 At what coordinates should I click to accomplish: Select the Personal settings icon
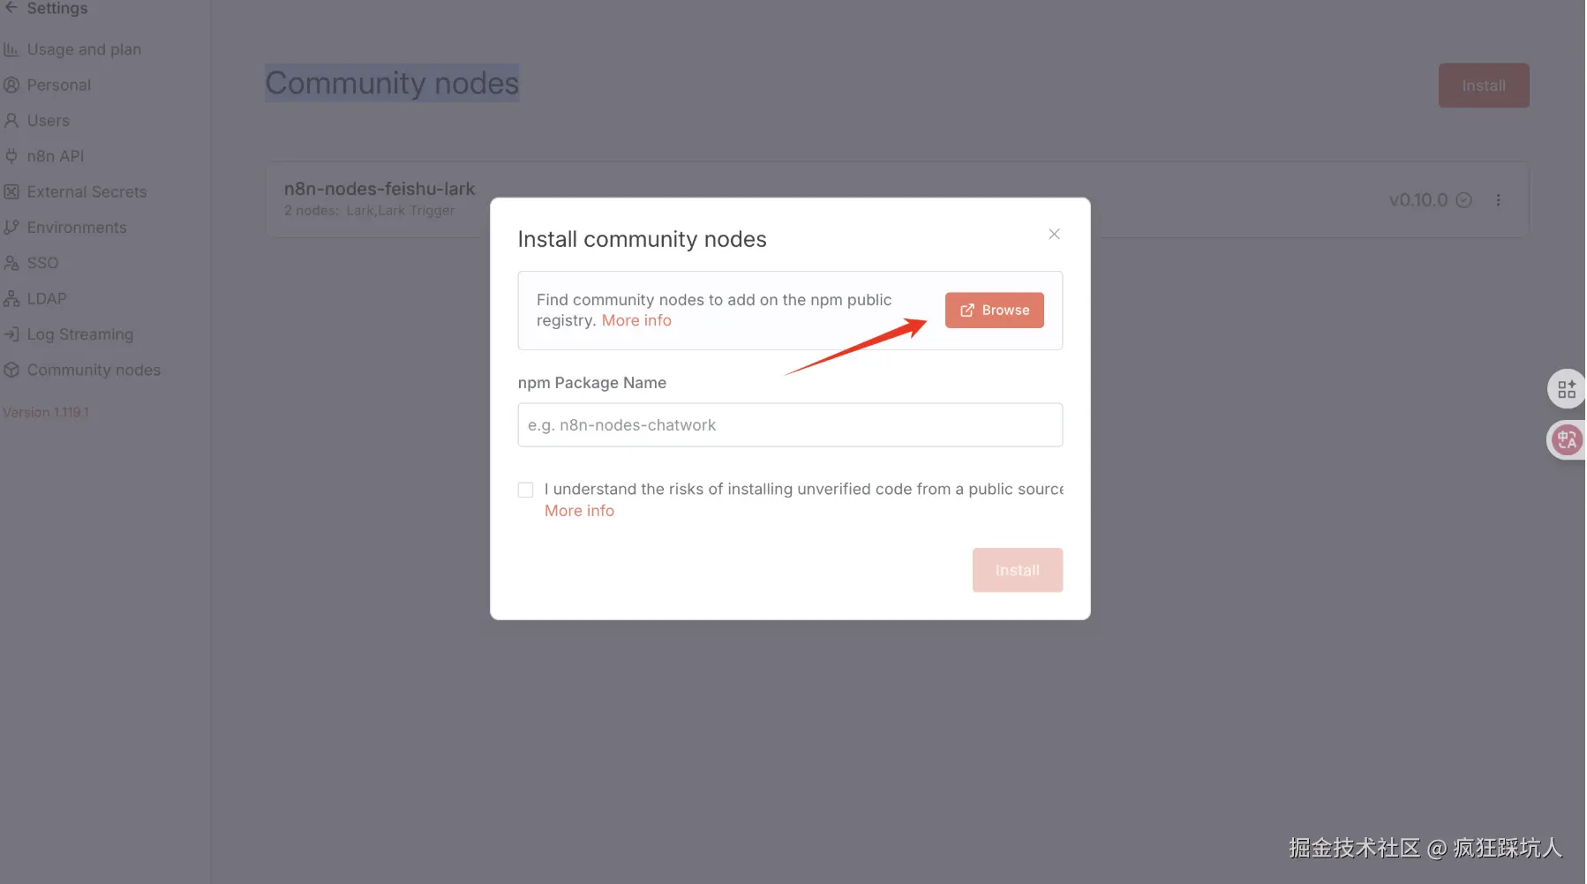[x=11, y=85]
